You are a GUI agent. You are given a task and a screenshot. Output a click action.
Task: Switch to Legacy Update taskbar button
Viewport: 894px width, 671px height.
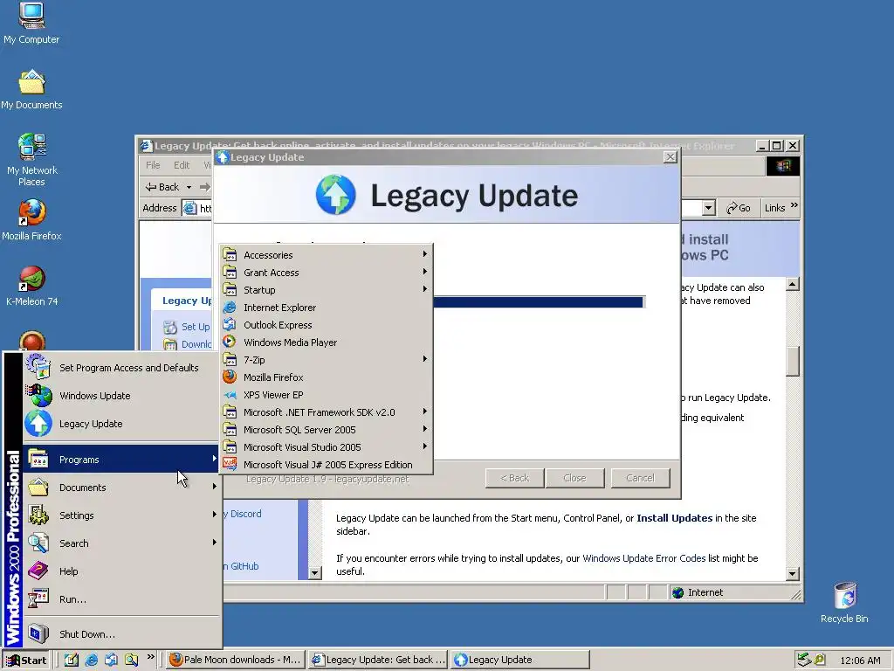520,660
